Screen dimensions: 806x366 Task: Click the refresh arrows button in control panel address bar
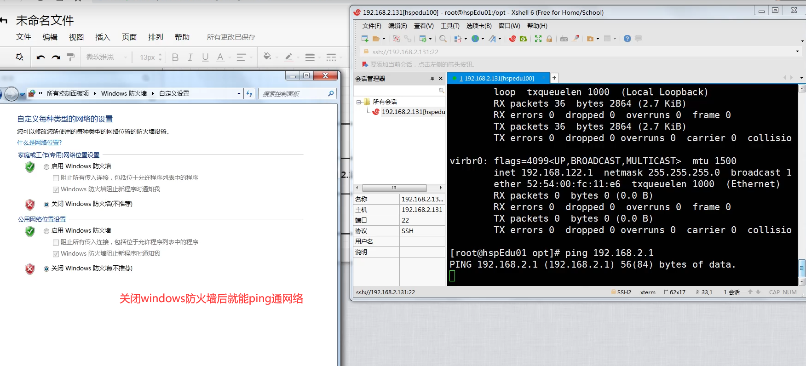click(x=249, y=93)
